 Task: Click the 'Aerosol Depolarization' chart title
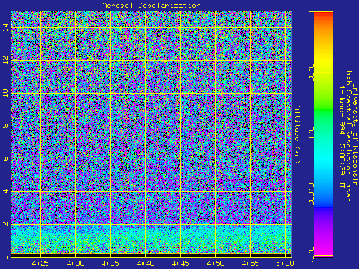[151, 6]
